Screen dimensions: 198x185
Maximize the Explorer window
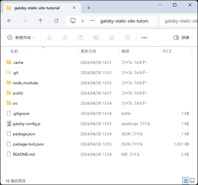175,5
